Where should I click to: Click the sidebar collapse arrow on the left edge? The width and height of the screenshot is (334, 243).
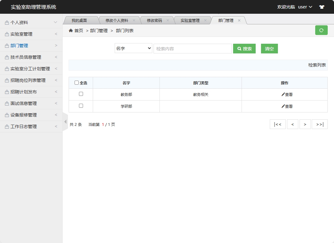[65, 121]
